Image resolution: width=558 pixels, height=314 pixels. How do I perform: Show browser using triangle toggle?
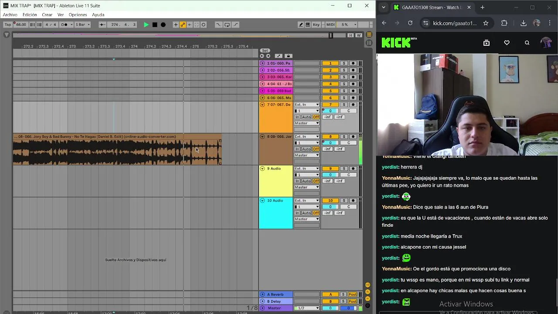7,35
